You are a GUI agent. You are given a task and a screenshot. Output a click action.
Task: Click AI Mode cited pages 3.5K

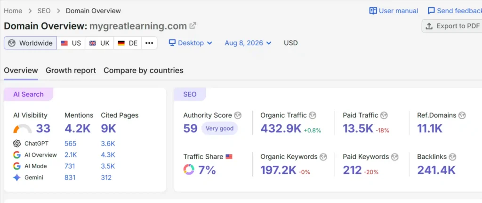pos(108,166)
